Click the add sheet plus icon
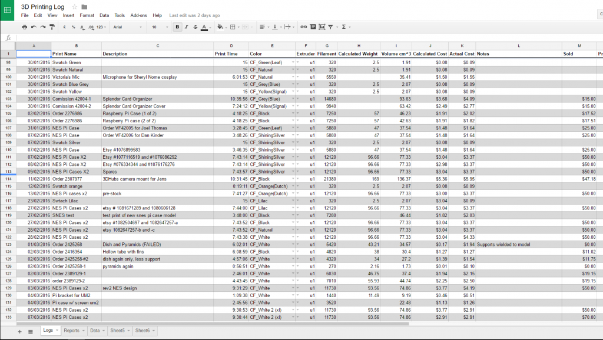The width and height of the screenshot is (603, 340). click(19, 331)
